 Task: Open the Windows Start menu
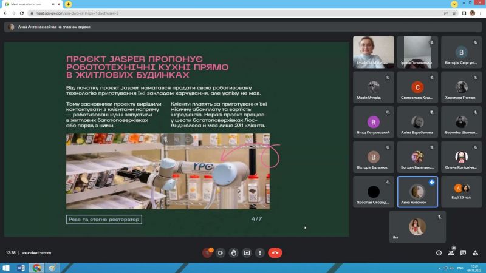(6, 268)
